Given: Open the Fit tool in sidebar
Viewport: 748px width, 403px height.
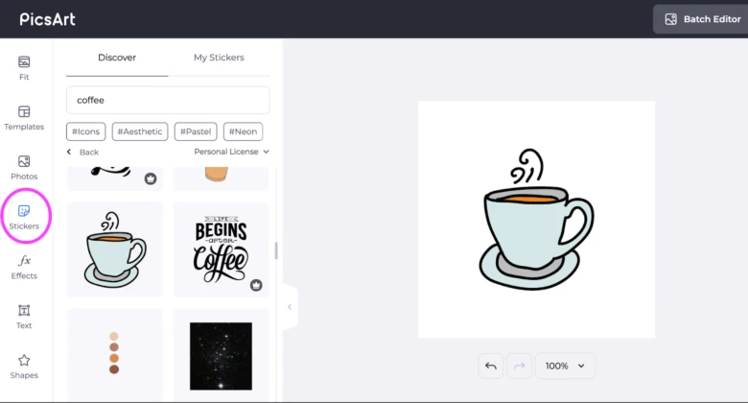Looking at the screenshot, I should tap(24, 67).
